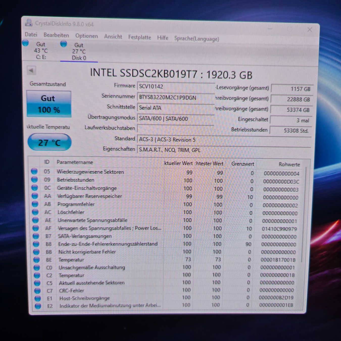The image size is (341, 341).
Task: Select the Disk 0 drive tab
Action: 79,52
